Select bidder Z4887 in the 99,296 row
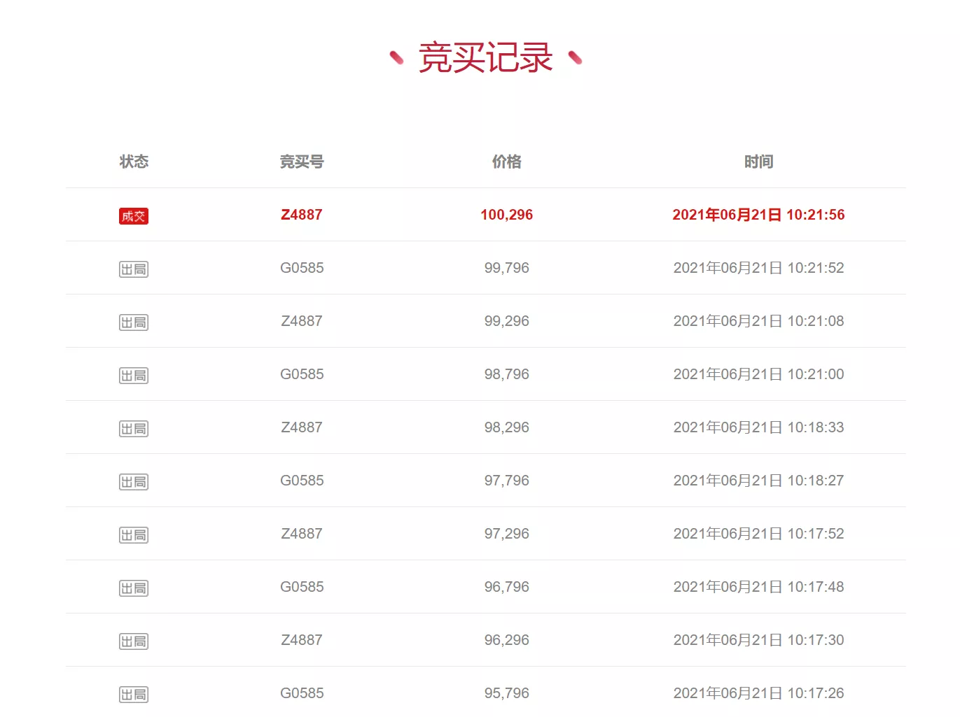Image resolution: width=960 pixels, height=717 pixels. [302, 321]
